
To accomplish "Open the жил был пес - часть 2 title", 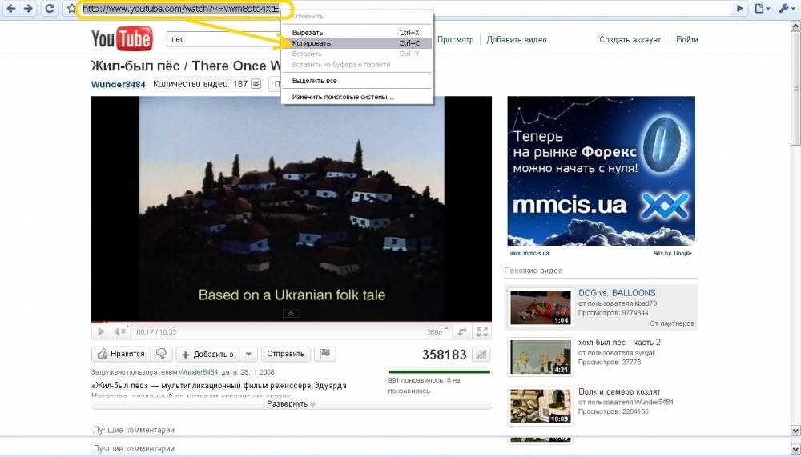I will [x=619, y=342].
